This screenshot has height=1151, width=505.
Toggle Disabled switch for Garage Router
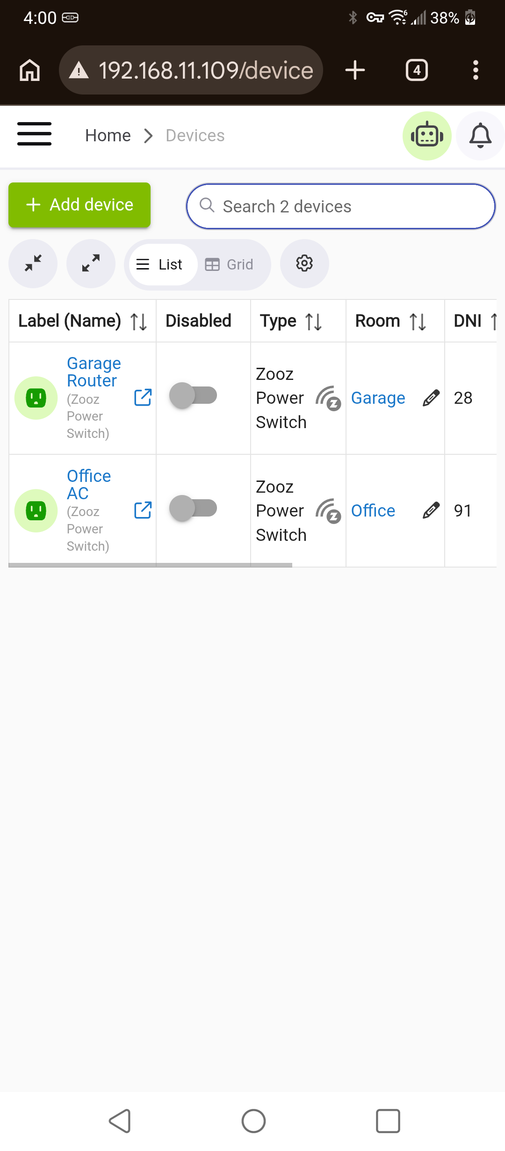tap(193, 395)
